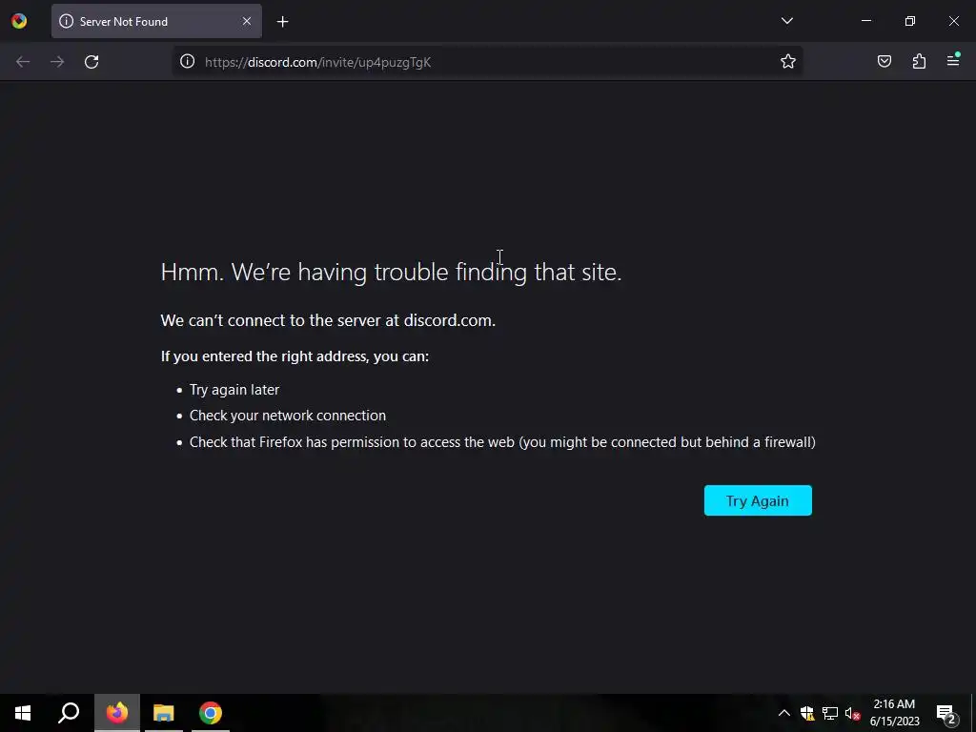
Task: Open the clock showing 2:16 AM
Action: coord(894,713)
